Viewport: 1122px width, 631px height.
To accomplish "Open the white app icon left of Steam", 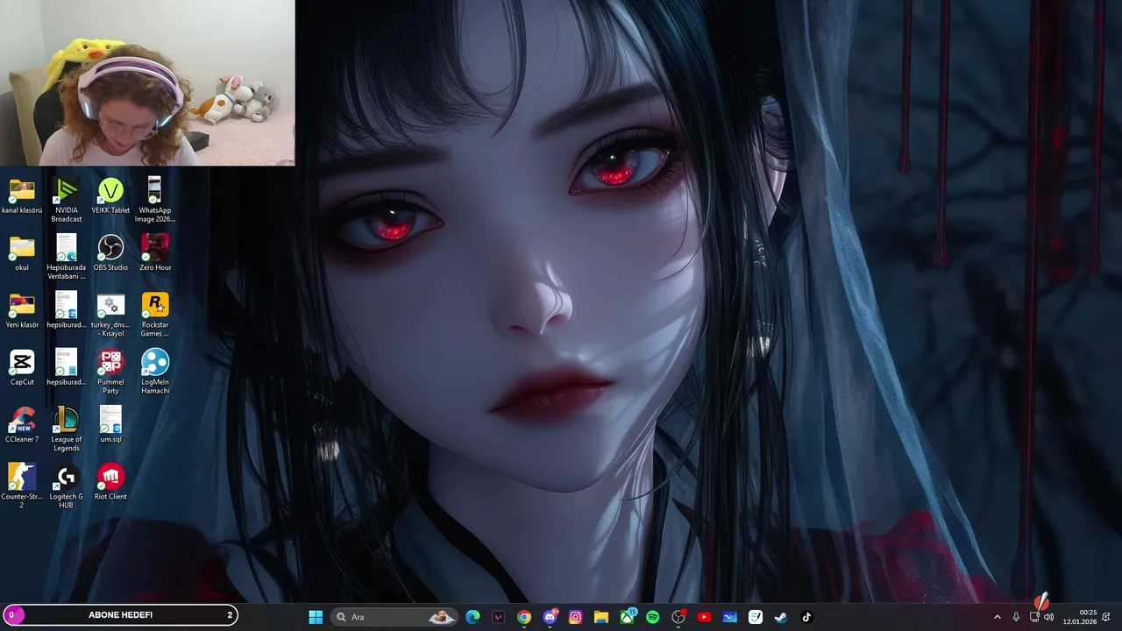I will coord(756,617).
